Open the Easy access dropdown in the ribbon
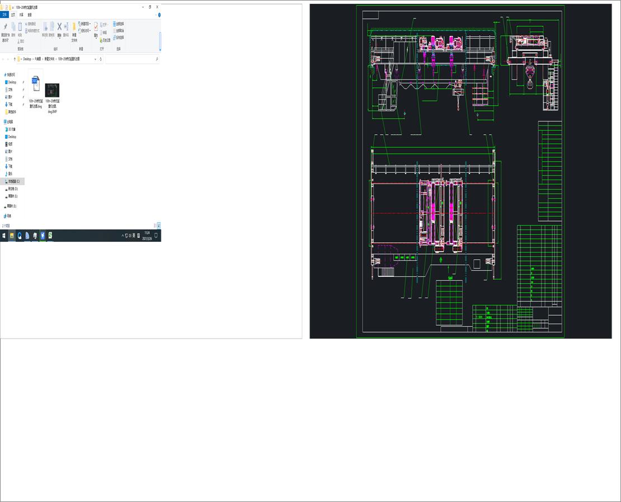Screen dimensions: 621x502 (x=84, y=31)
